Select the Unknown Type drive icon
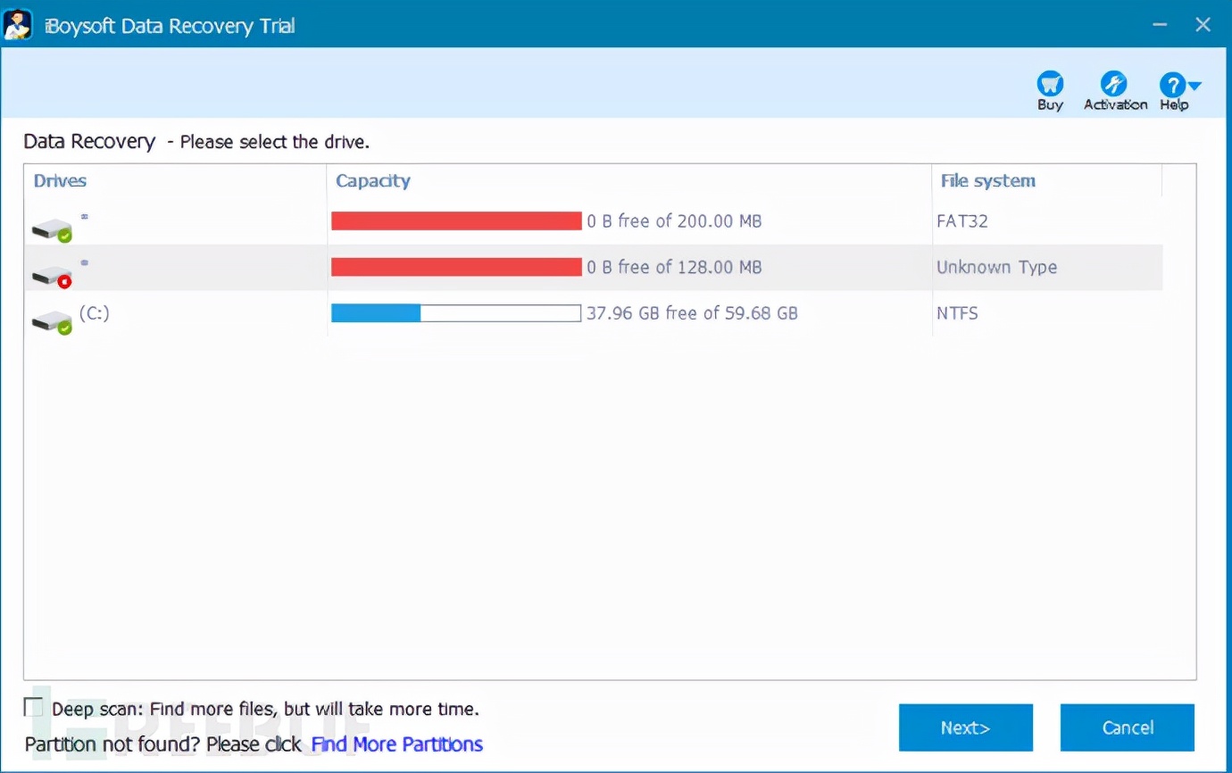The width and height of the screenshot is (1232, 773). coord(52,276)
